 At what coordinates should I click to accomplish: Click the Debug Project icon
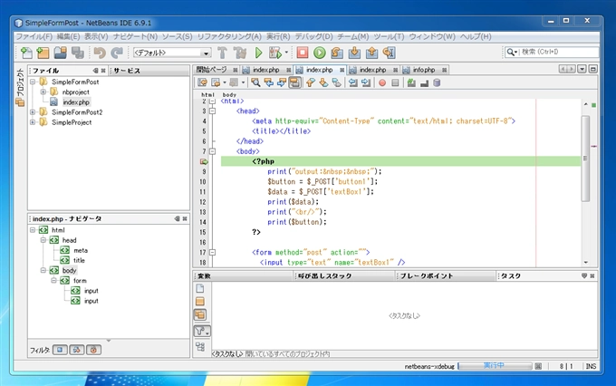[x=274, y=53]
